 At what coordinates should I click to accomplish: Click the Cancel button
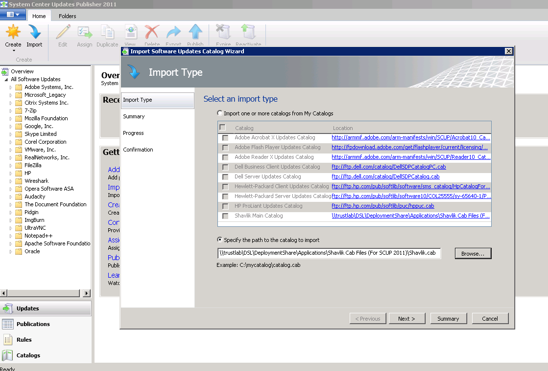point(490,318)
